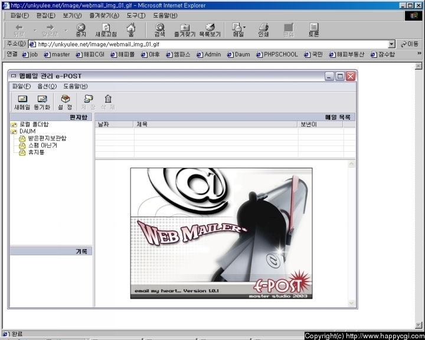
Task: Click the 이동 Go button
Action: tap(410, 44)
